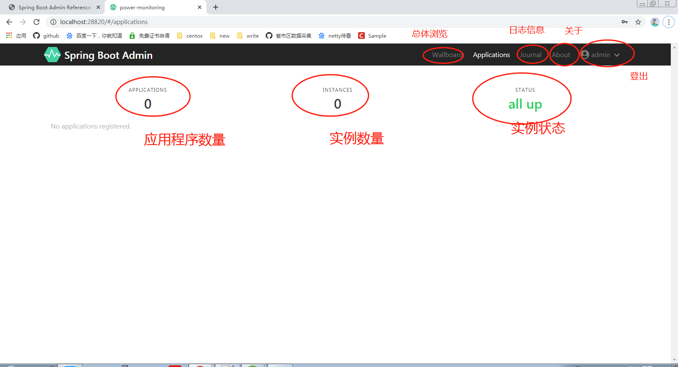The height and width of the screenshot is (367, 678).
Task: Open the province city district data bookmark
Action: (289, 36)
